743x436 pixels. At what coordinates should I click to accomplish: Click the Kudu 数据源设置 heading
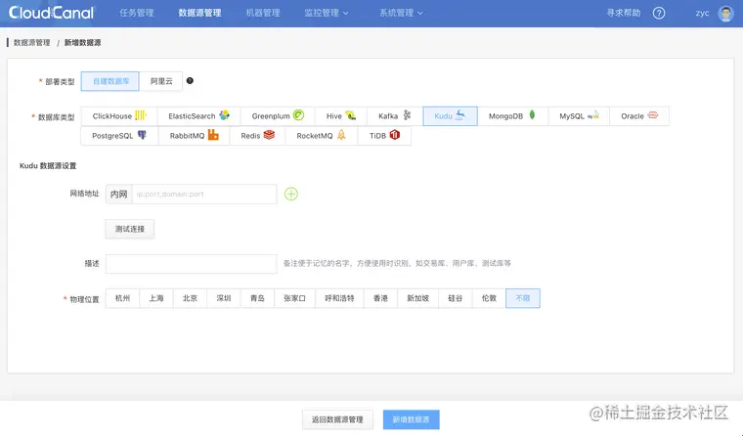[x=48, y=166]
